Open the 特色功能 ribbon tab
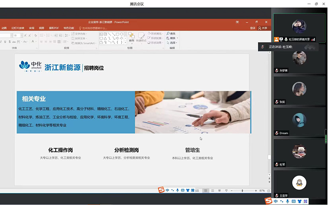Image resolution: width=328 pixels, height=205 pixels. pos(69,28)
